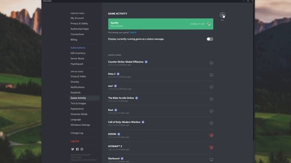This screenshot has width=291, height=163.
Task: Click 'Call of Duty: Modern Warfare' name
Action: click(124, 122)
